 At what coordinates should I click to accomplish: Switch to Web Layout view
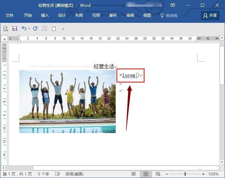pos(158,174)
